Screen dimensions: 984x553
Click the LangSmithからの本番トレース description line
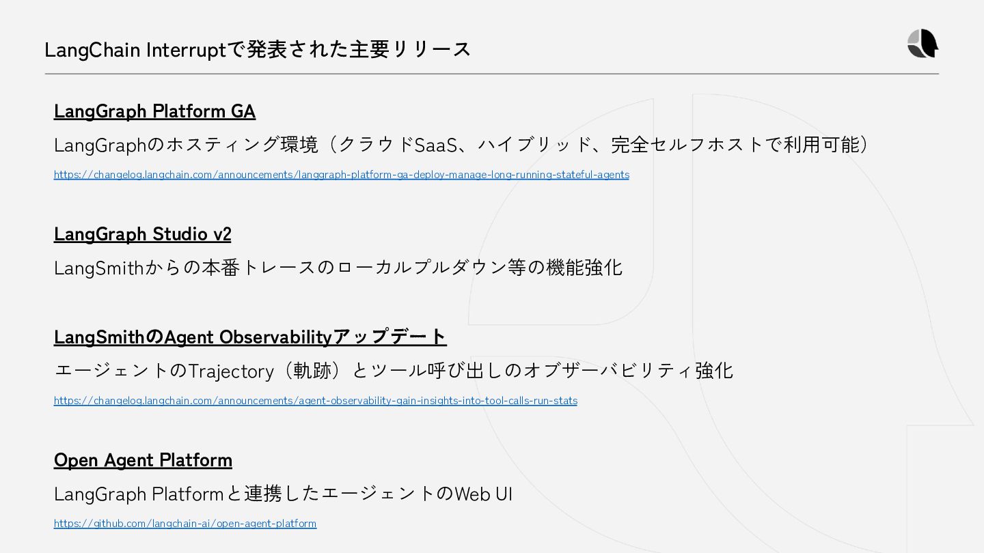pyautogui.click(x=338, y=267)
